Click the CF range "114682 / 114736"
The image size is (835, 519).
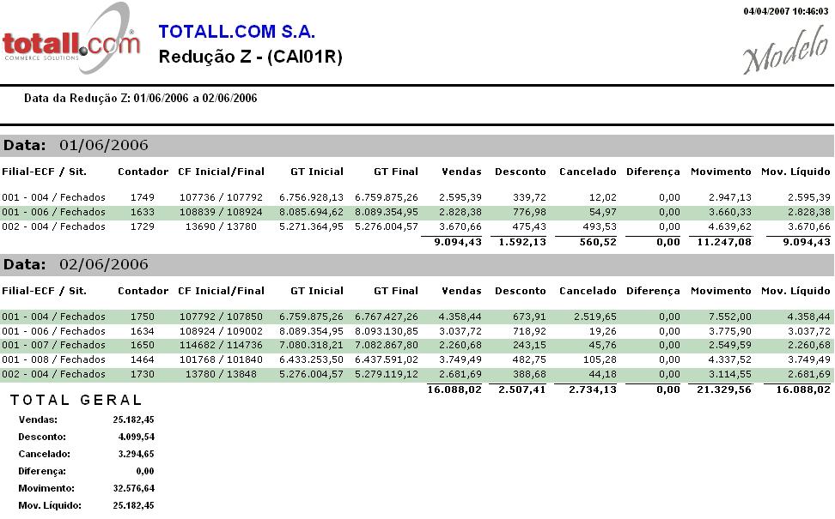pos(221,345)
